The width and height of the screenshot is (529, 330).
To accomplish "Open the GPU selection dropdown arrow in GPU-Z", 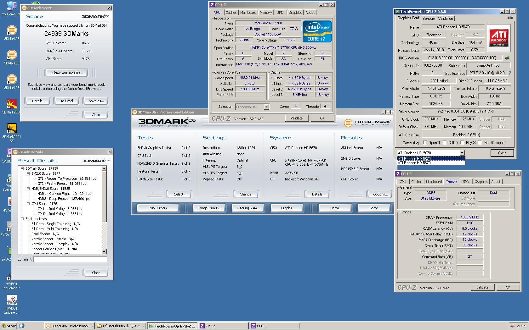I will (462, 153).
